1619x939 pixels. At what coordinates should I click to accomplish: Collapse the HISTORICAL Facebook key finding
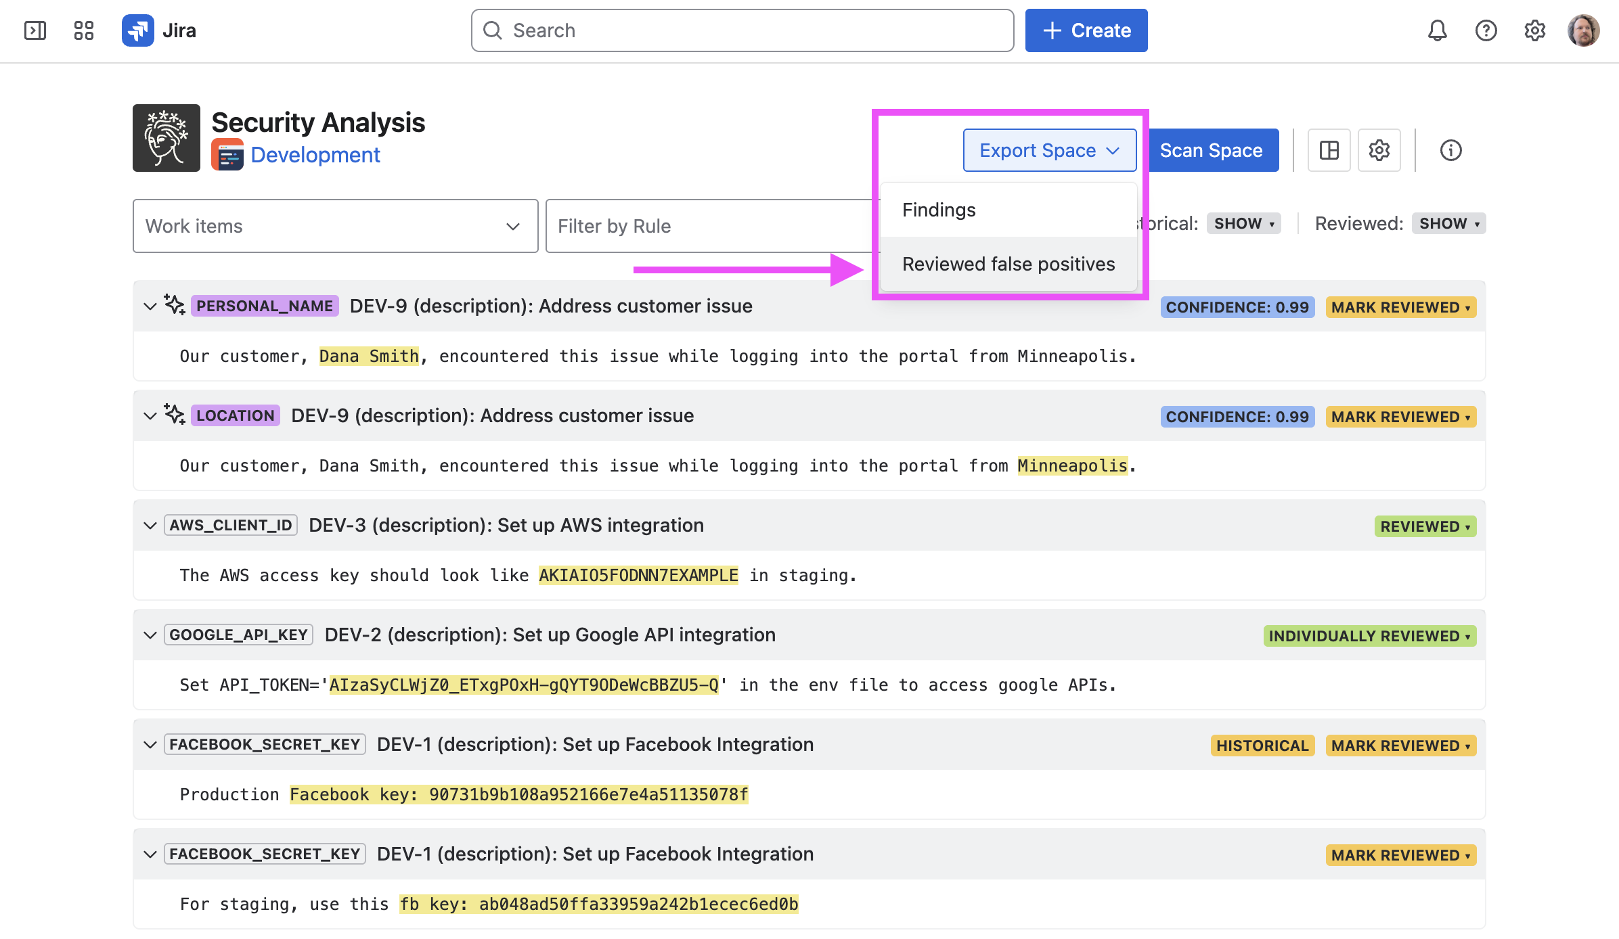(x=150, y=744)
